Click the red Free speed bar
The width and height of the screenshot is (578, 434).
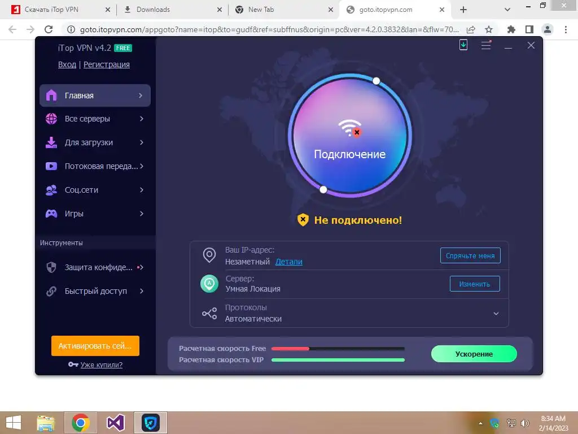(x=291, y=348)
